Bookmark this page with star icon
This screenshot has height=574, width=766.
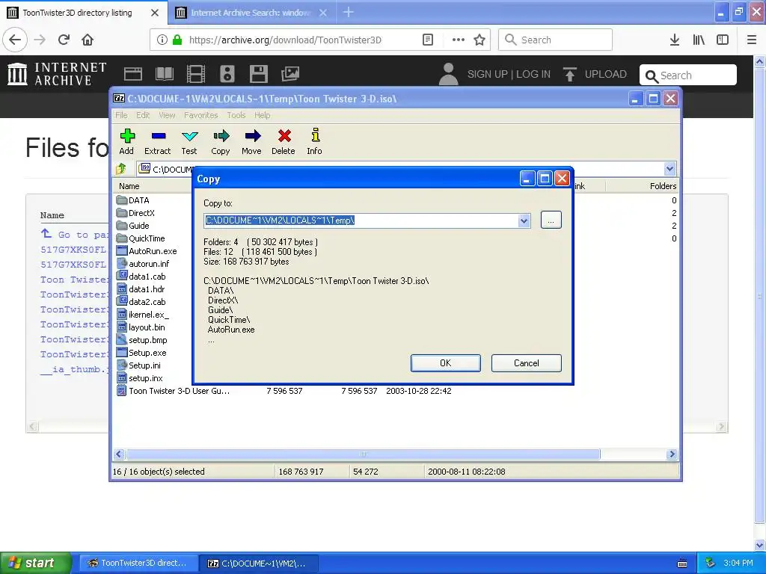[x=479, y=40]
